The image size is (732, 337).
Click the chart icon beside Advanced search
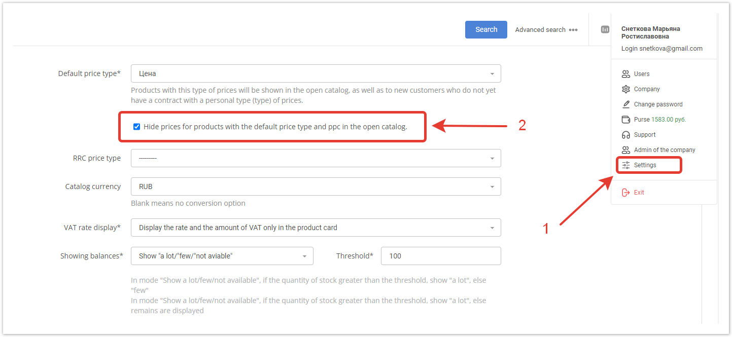605,29
